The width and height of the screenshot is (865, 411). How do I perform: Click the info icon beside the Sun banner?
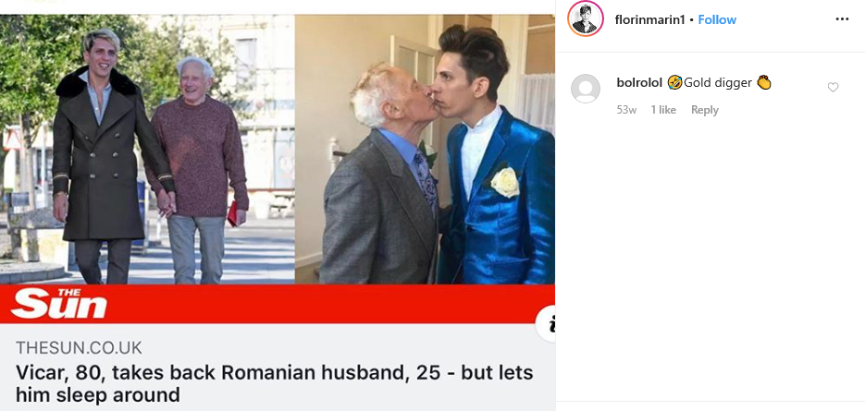point(547,325)
